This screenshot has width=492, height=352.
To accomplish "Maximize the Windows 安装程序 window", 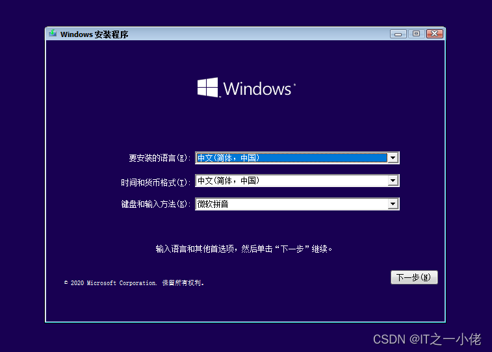I will [x=417, y=34].
